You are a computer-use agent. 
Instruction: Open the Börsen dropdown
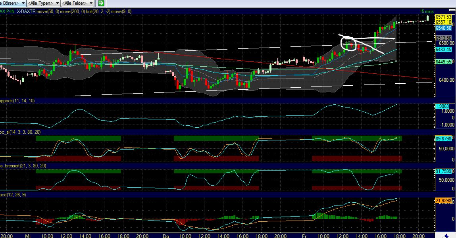coord(12,3)
